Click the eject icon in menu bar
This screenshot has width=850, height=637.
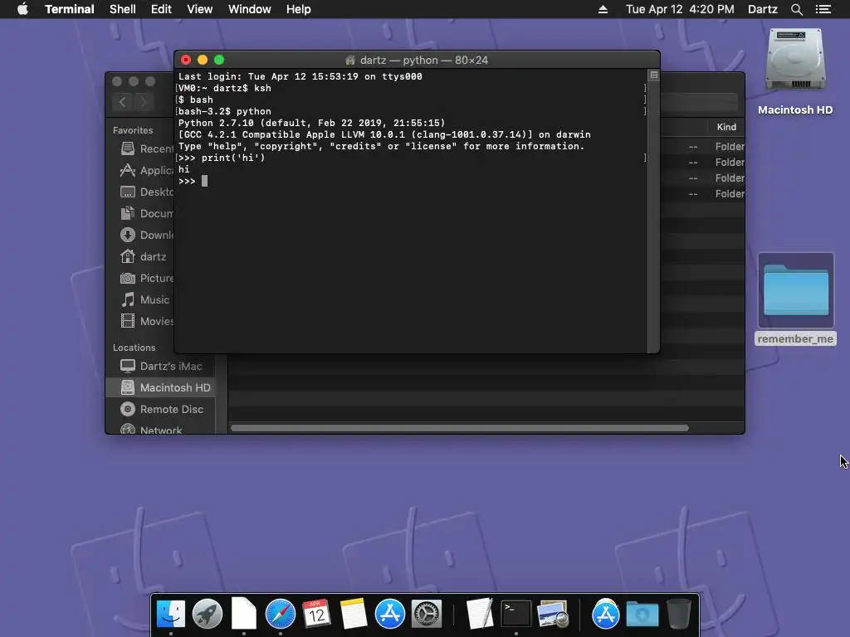click(x=603, y=9)
